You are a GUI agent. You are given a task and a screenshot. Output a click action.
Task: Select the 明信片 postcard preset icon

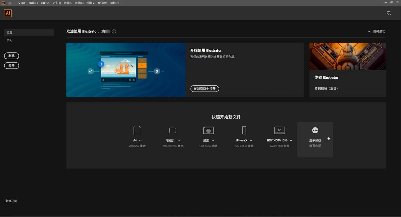(173, 130)
